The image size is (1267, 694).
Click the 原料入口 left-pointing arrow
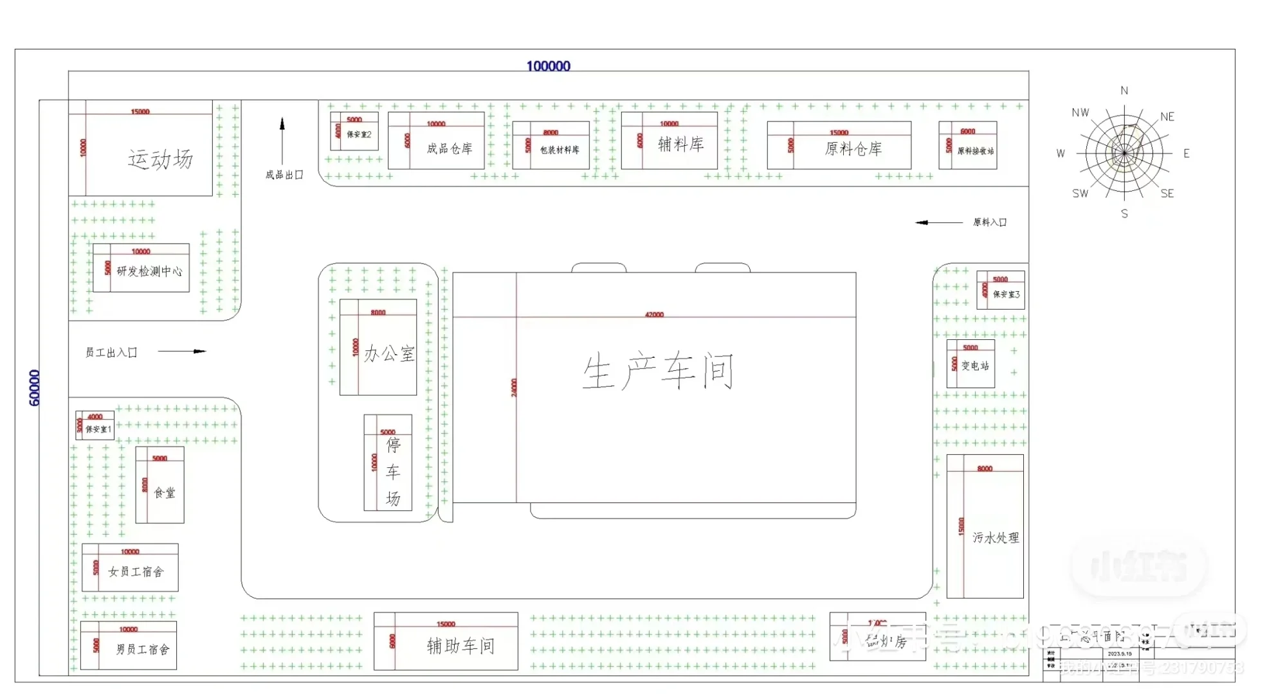point(938,222)
